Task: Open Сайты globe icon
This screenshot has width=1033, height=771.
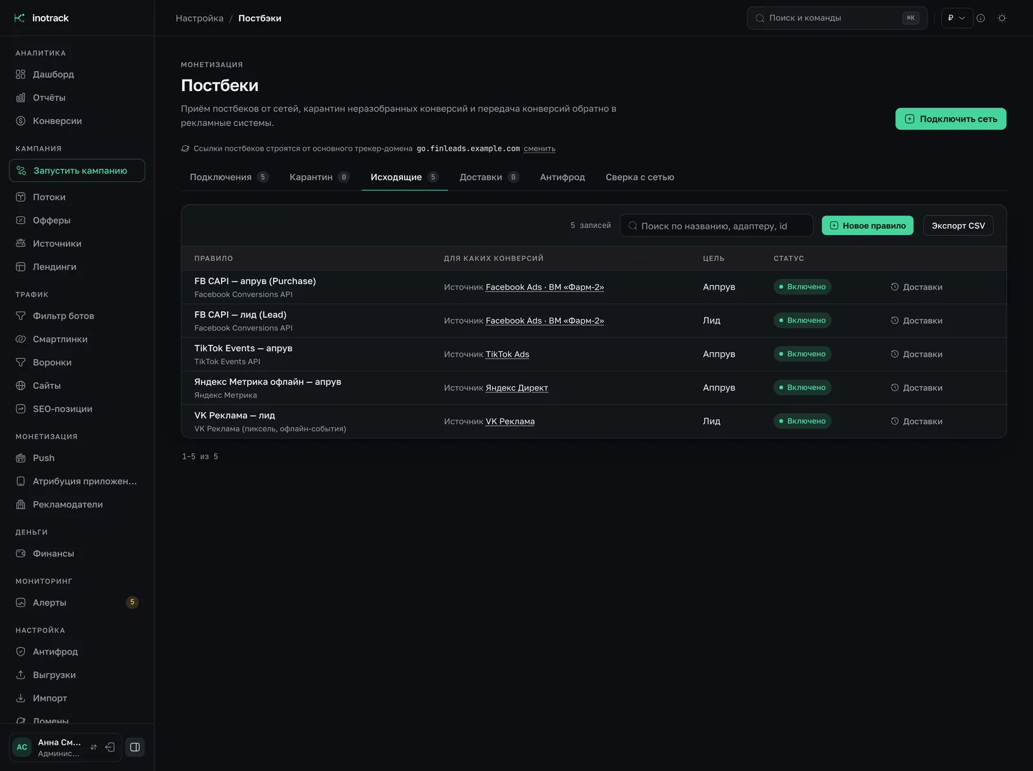Action: [x=21, y=385]
